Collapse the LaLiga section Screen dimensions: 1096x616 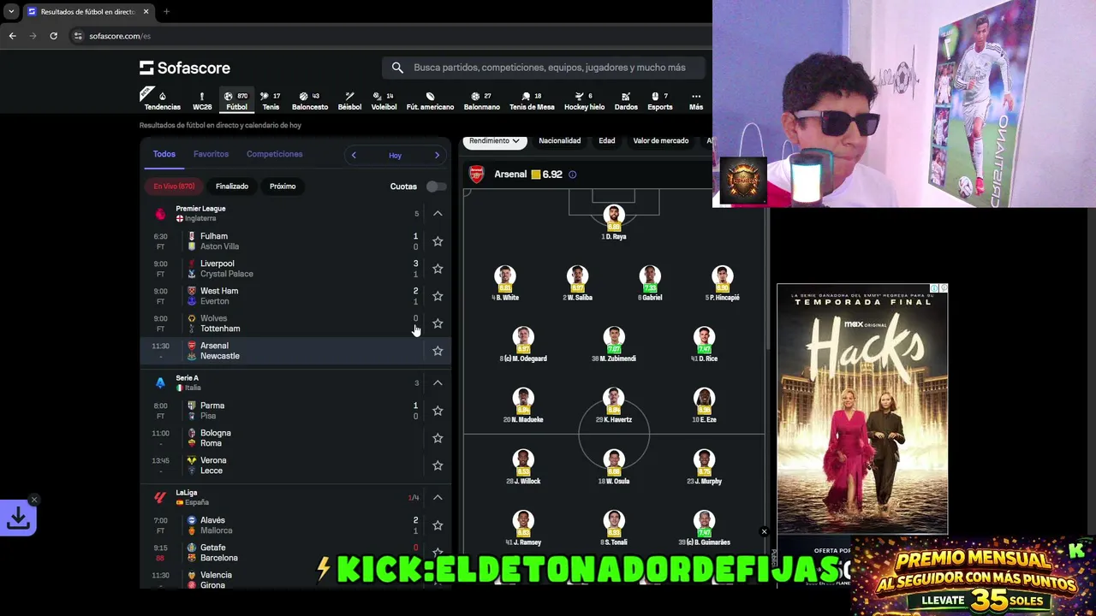438,497
